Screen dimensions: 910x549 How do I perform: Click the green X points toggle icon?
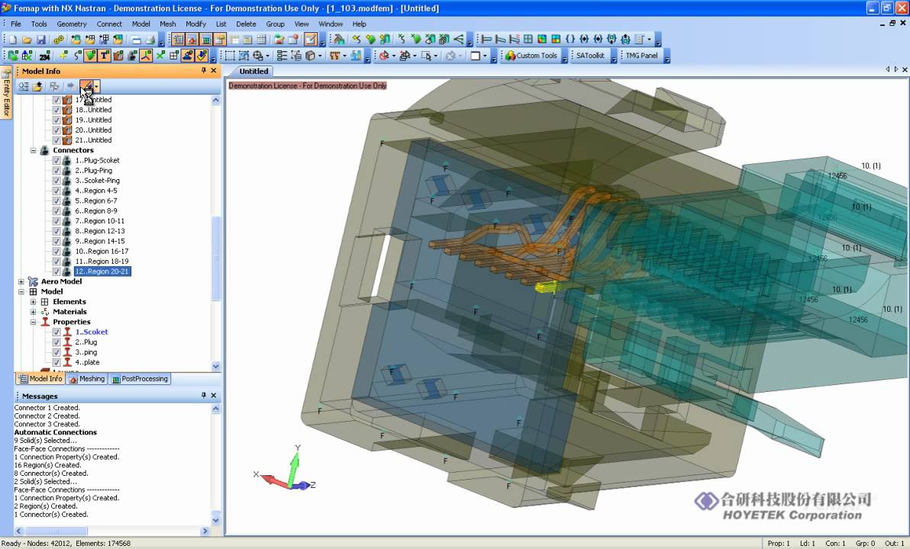tap(160, 56)
